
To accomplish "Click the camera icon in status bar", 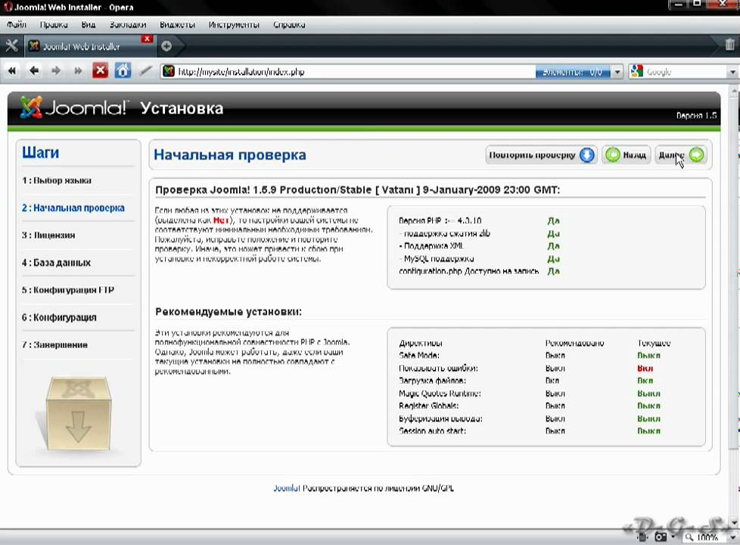I will tap(661, 537).
